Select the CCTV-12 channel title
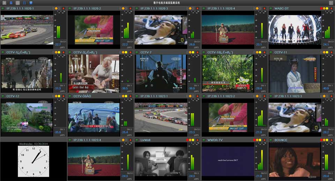 pos(13,96)
